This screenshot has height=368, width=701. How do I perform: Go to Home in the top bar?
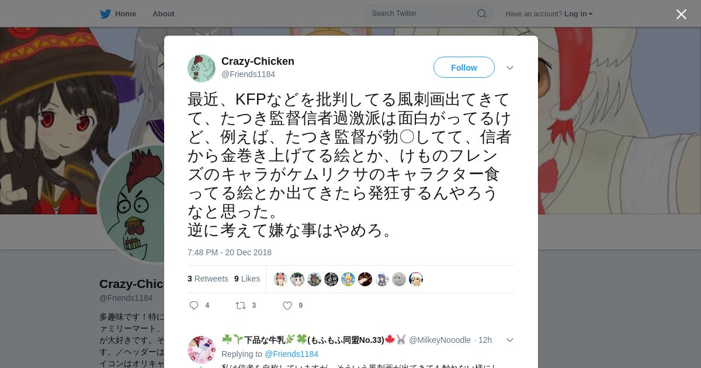point(126,14)
